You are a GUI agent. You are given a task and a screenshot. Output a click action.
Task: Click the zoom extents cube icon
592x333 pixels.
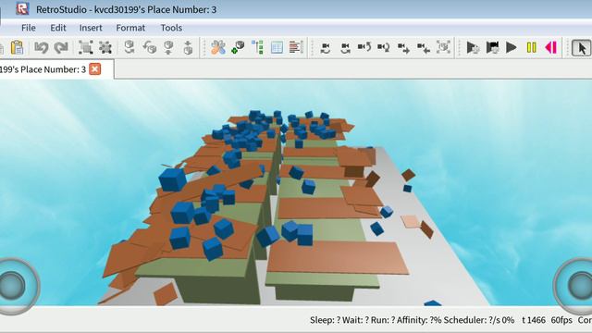(444, 47)
